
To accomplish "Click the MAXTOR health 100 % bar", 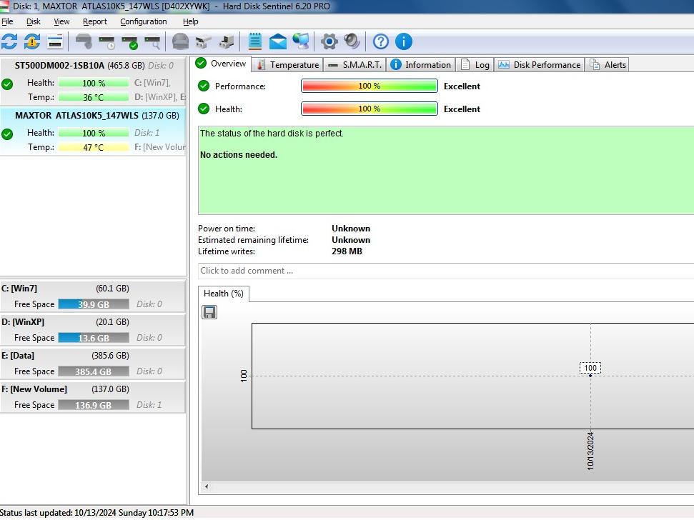I will pyautogui.click(x=94, y=133).
